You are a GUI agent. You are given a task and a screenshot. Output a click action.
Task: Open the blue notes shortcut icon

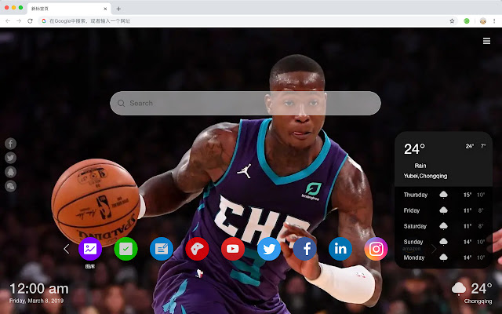click(x=162, y=249)
